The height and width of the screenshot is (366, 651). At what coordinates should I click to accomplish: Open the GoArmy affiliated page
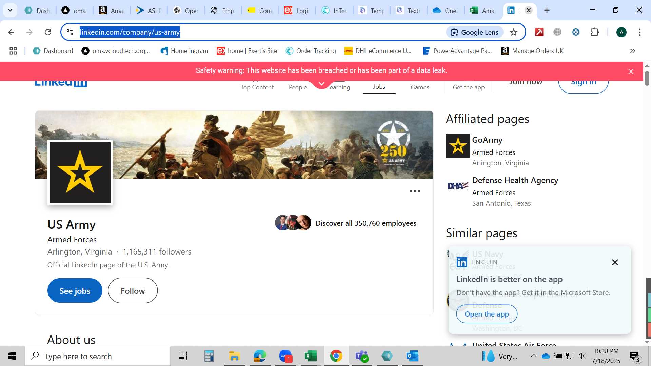pos(487,140)
